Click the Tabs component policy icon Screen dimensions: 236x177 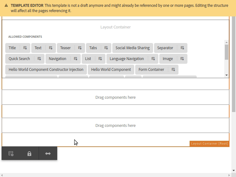pyautogui.click(x=106, y=48)
